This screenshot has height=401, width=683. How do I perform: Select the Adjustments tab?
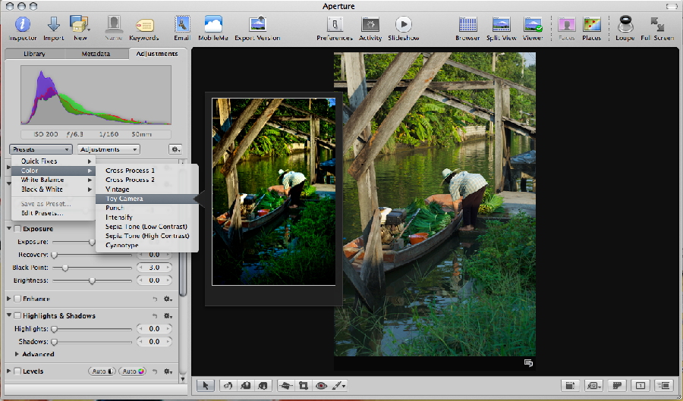click(157, 54)
